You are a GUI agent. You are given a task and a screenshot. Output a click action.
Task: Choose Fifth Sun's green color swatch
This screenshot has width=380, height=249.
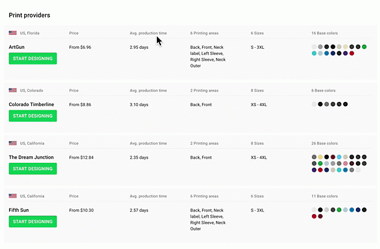(x=339, y=210)
